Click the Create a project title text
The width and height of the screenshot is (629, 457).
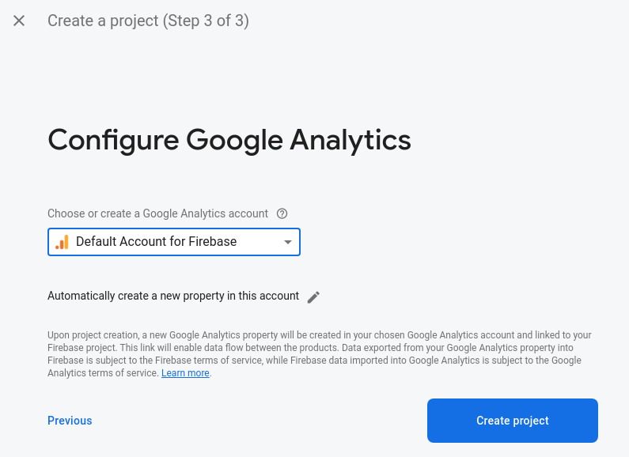pos(103,21)
